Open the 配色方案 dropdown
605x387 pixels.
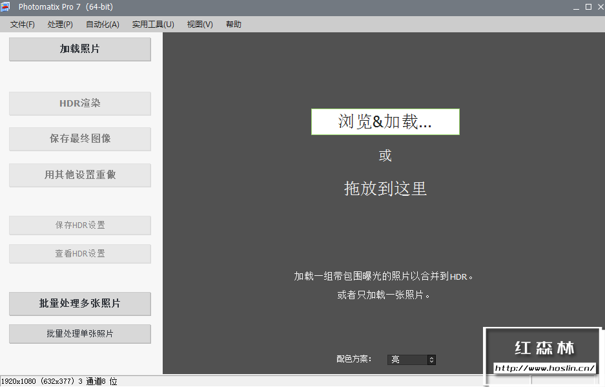click(411, 360)
